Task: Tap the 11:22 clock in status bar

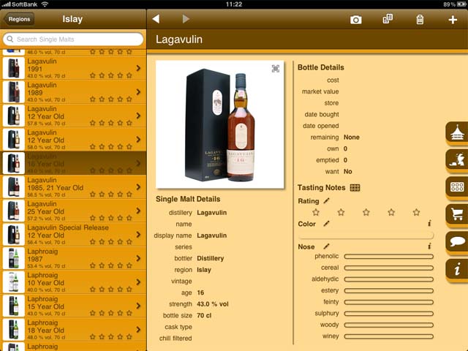Action: click(x=234, y=4)
